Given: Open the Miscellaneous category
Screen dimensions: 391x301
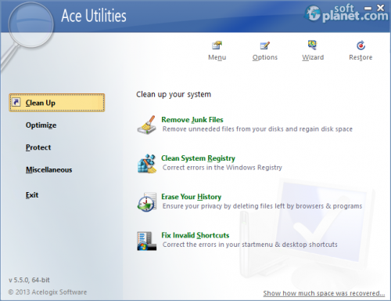Looking at the screenshot, I should click(48, 170).
